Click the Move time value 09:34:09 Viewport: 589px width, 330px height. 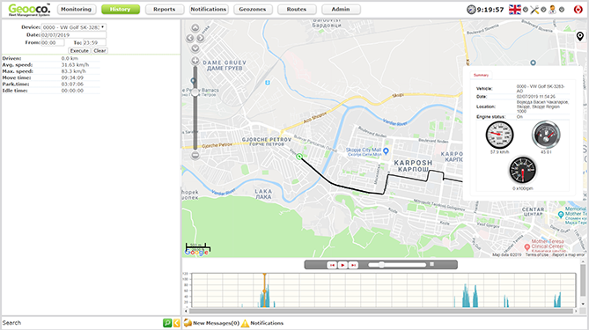[x=72, y=77]
